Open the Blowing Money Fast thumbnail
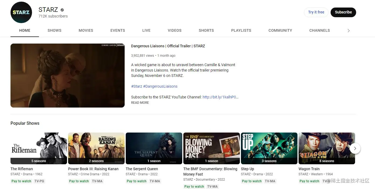The height and width of the screenshot is (189, 375). tap(212, 148)
